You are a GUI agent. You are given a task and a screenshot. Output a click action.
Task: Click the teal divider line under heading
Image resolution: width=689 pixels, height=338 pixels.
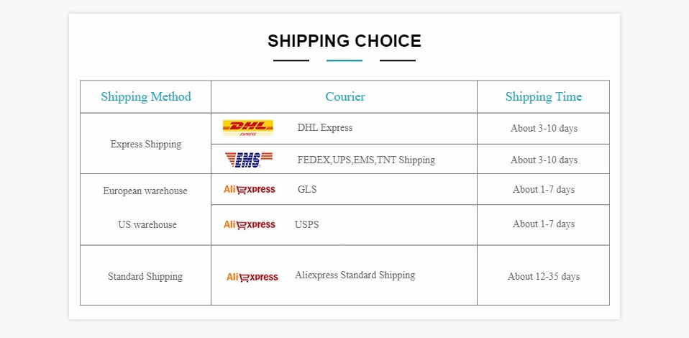tap(344, 60)
